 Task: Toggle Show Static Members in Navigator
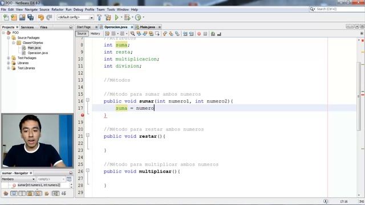(x=22, y=194)
